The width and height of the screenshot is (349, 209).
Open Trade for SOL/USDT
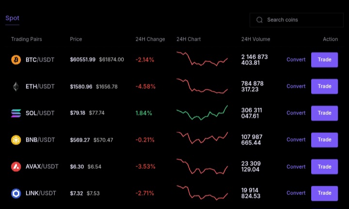click(324, 113)
